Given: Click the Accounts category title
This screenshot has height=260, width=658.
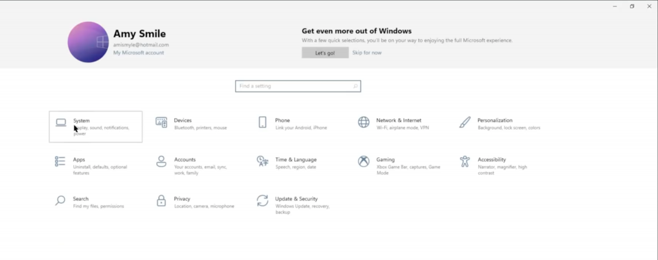Looking at the screenshot, I should click(184, 160).
